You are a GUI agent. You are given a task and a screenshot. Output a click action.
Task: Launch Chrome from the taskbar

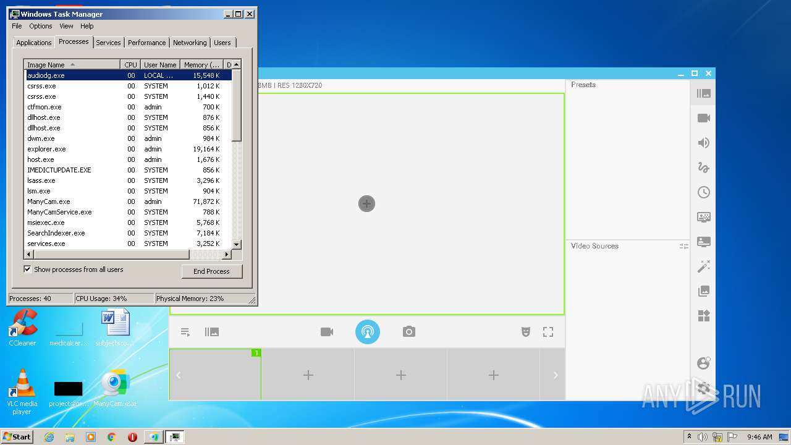111,437
